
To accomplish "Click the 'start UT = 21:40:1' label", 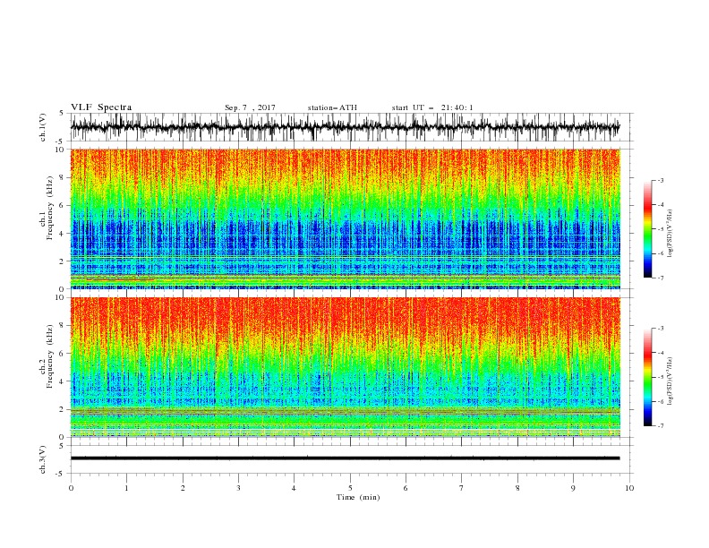I will [432, 107].
